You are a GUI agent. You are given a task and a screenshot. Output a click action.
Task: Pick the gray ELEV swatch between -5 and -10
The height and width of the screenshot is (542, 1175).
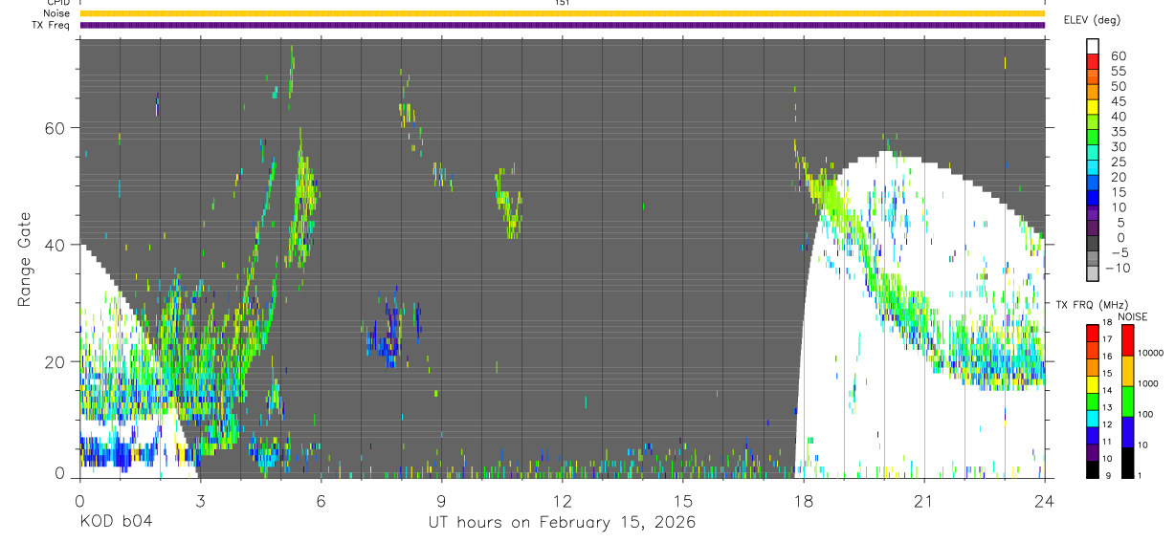coord(1094,260)
